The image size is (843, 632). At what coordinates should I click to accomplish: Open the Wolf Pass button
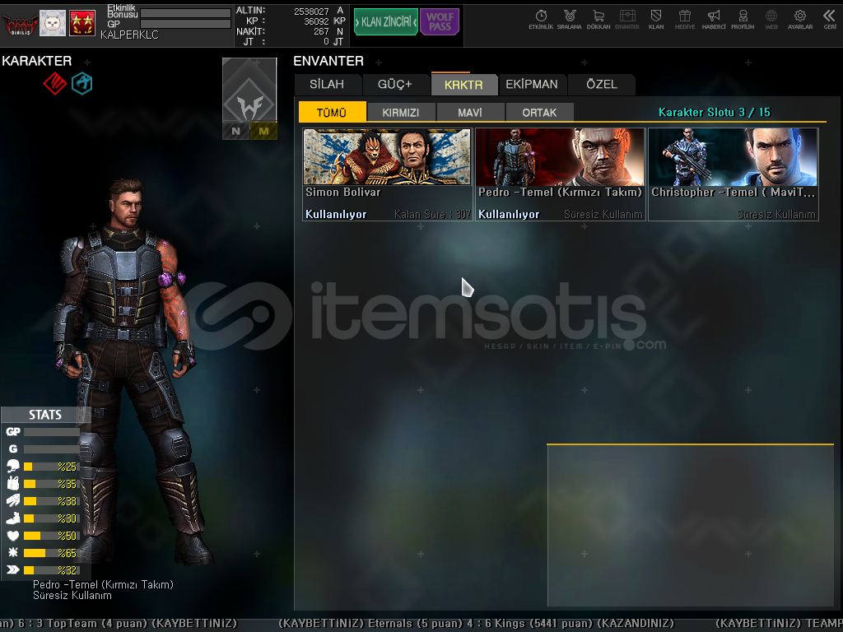(440, 22)
